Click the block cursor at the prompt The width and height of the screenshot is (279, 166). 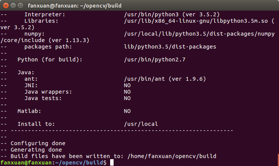112,163
